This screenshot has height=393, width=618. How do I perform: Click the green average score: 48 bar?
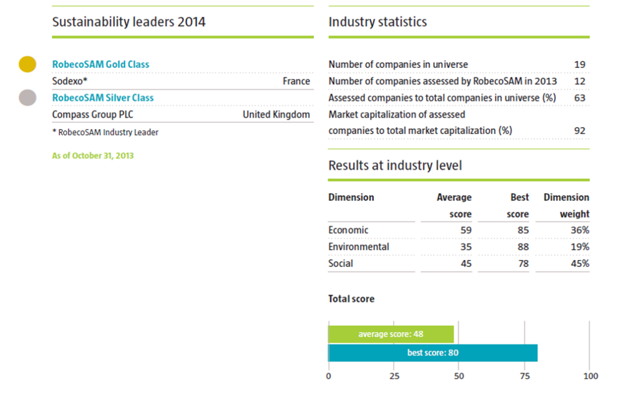(391, 334)
